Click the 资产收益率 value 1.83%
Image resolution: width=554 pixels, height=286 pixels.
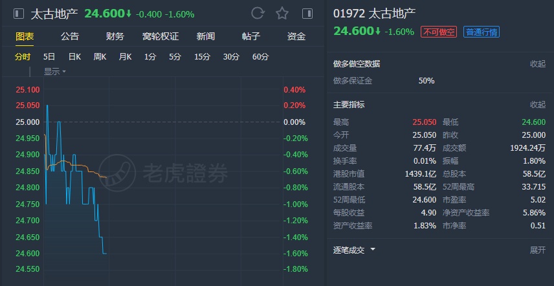click(425, 226)
